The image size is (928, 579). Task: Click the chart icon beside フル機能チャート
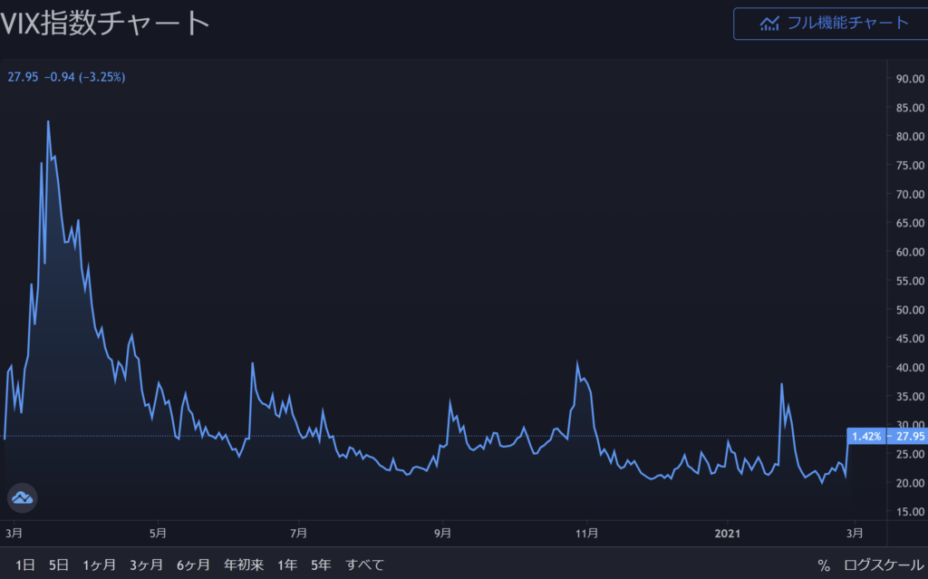pyautogui.click(x=769, y=24)
